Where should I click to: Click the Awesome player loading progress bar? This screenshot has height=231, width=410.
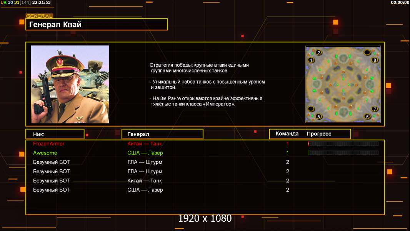coord(343,152)
